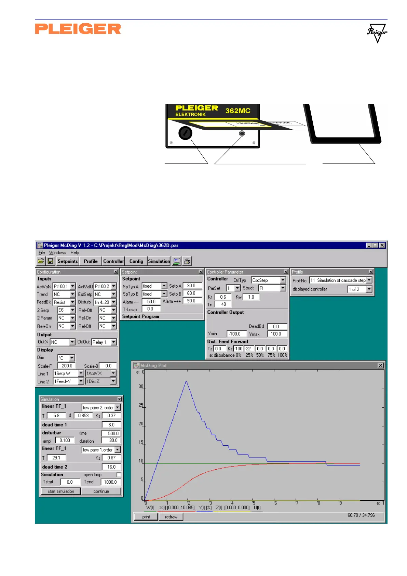
Task: Toggle the open loop checkbox
Action: pyautogui.click(x=119, y=474)
